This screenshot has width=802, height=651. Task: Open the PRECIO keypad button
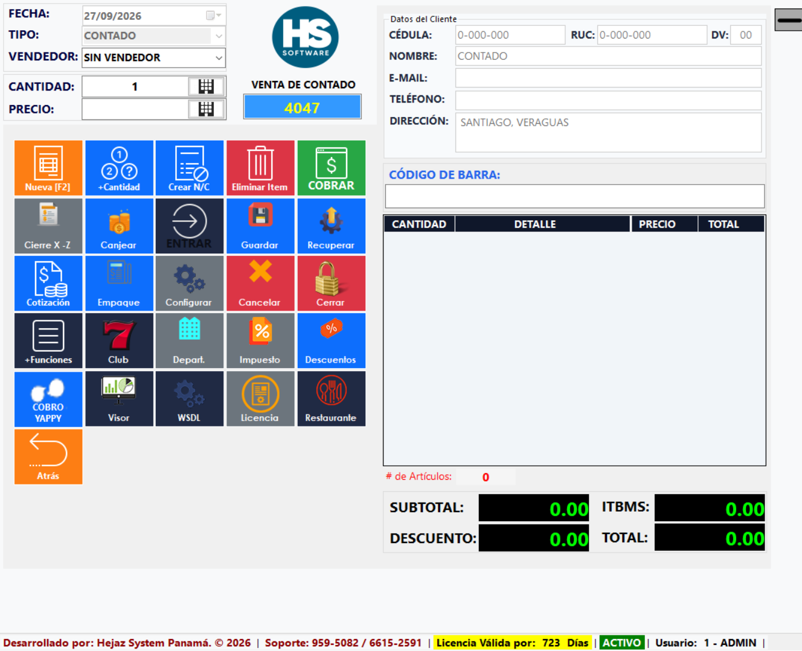(206, 109)
